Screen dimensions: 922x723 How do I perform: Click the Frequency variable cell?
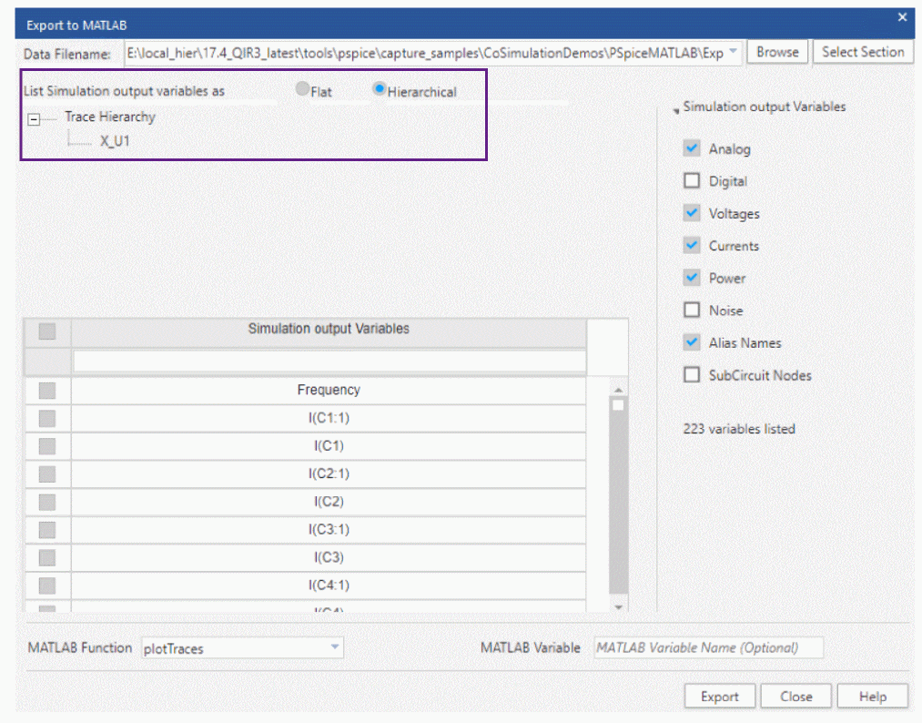[329, 390]
